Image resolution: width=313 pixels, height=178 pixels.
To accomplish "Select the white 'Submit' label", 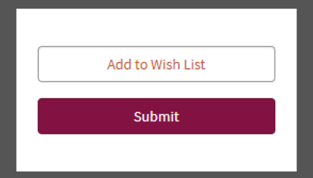I will click(156, 117).
